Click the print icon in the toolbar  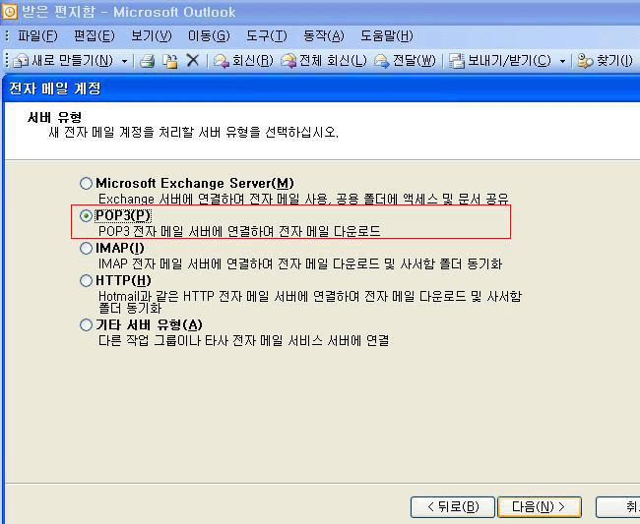(148, 62)
